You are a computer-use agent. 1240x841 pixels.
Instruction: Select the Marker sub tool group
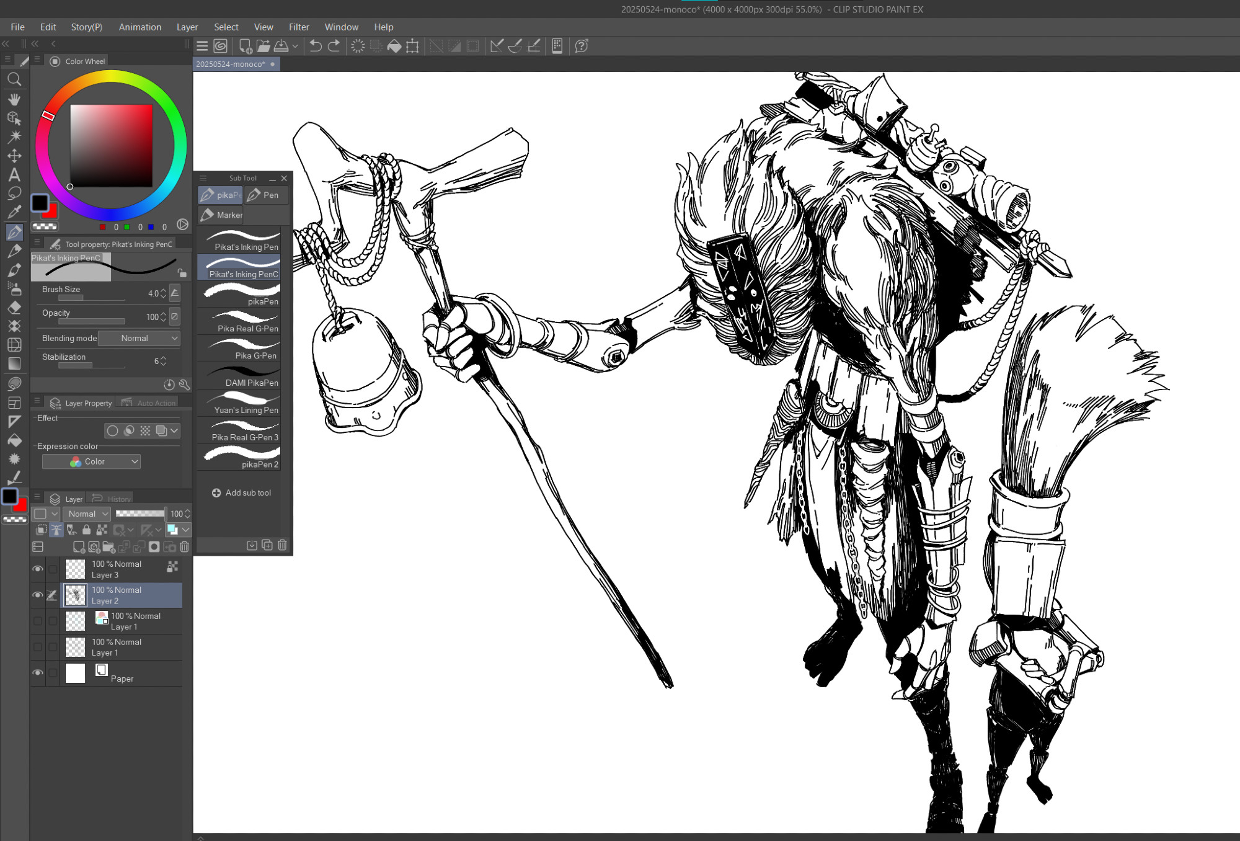(x=221, y=215)
